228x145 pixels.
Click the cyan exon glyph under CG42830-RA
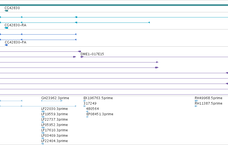click(6, 28)
